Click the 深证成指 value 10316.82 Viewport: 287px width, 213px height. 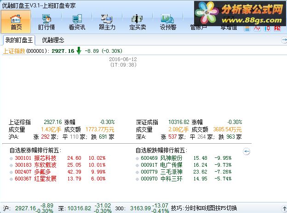tap(178, 122)
